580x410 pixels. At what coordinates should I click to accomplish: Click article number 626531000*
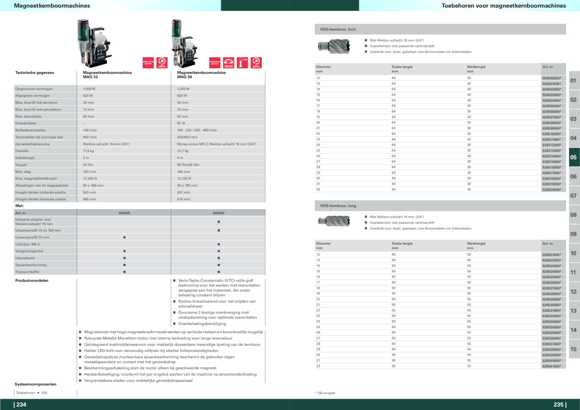pos(551,310)
